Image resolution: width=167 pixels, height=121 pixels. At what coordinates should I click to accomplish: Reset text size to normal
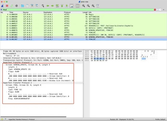(x=93, y=6)
